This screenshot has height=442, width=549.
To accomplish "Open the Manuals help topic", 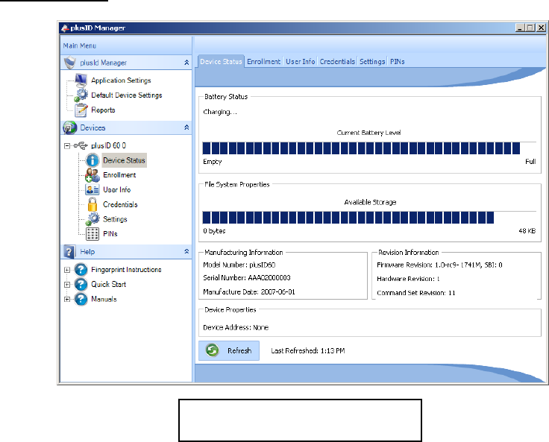I will (104, 299).
